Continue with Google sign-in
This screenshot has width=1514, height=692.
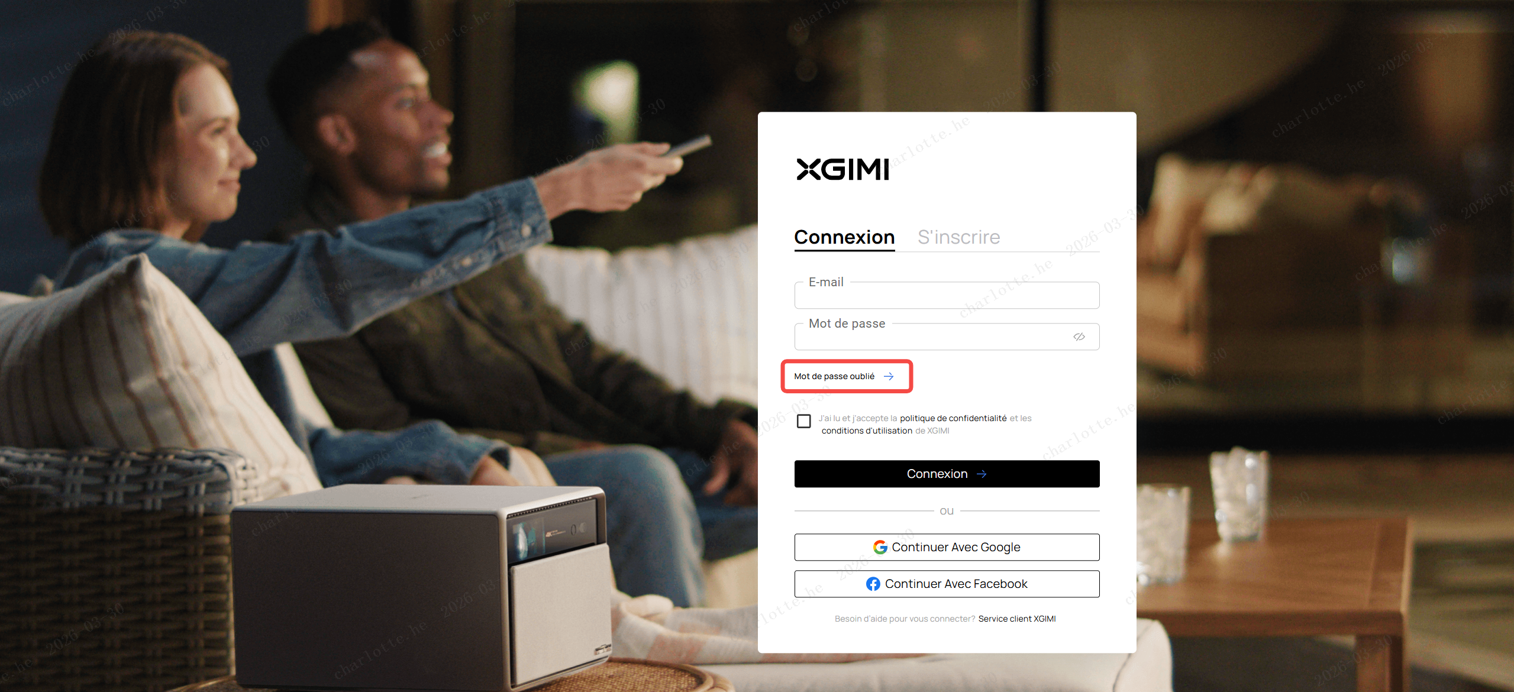point(947,547)
